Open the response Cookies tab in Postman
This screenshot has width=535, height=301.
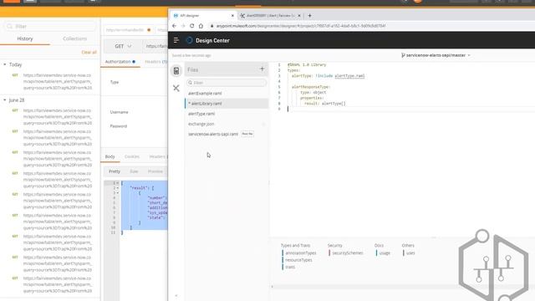tap(132, 156)
